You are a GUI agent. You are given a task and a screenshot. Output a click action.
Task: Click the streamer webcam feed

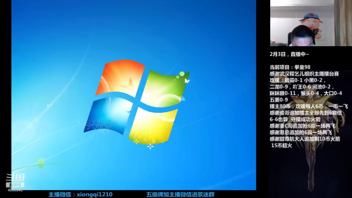click(311, 23)
